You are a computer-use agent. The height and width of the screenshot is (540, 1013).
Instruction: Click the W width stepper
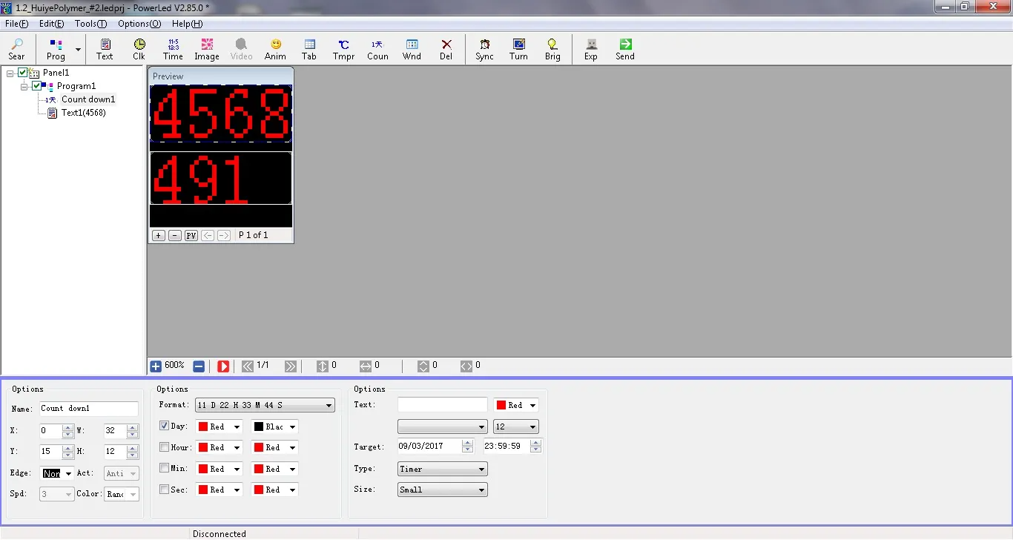point(133,430)
